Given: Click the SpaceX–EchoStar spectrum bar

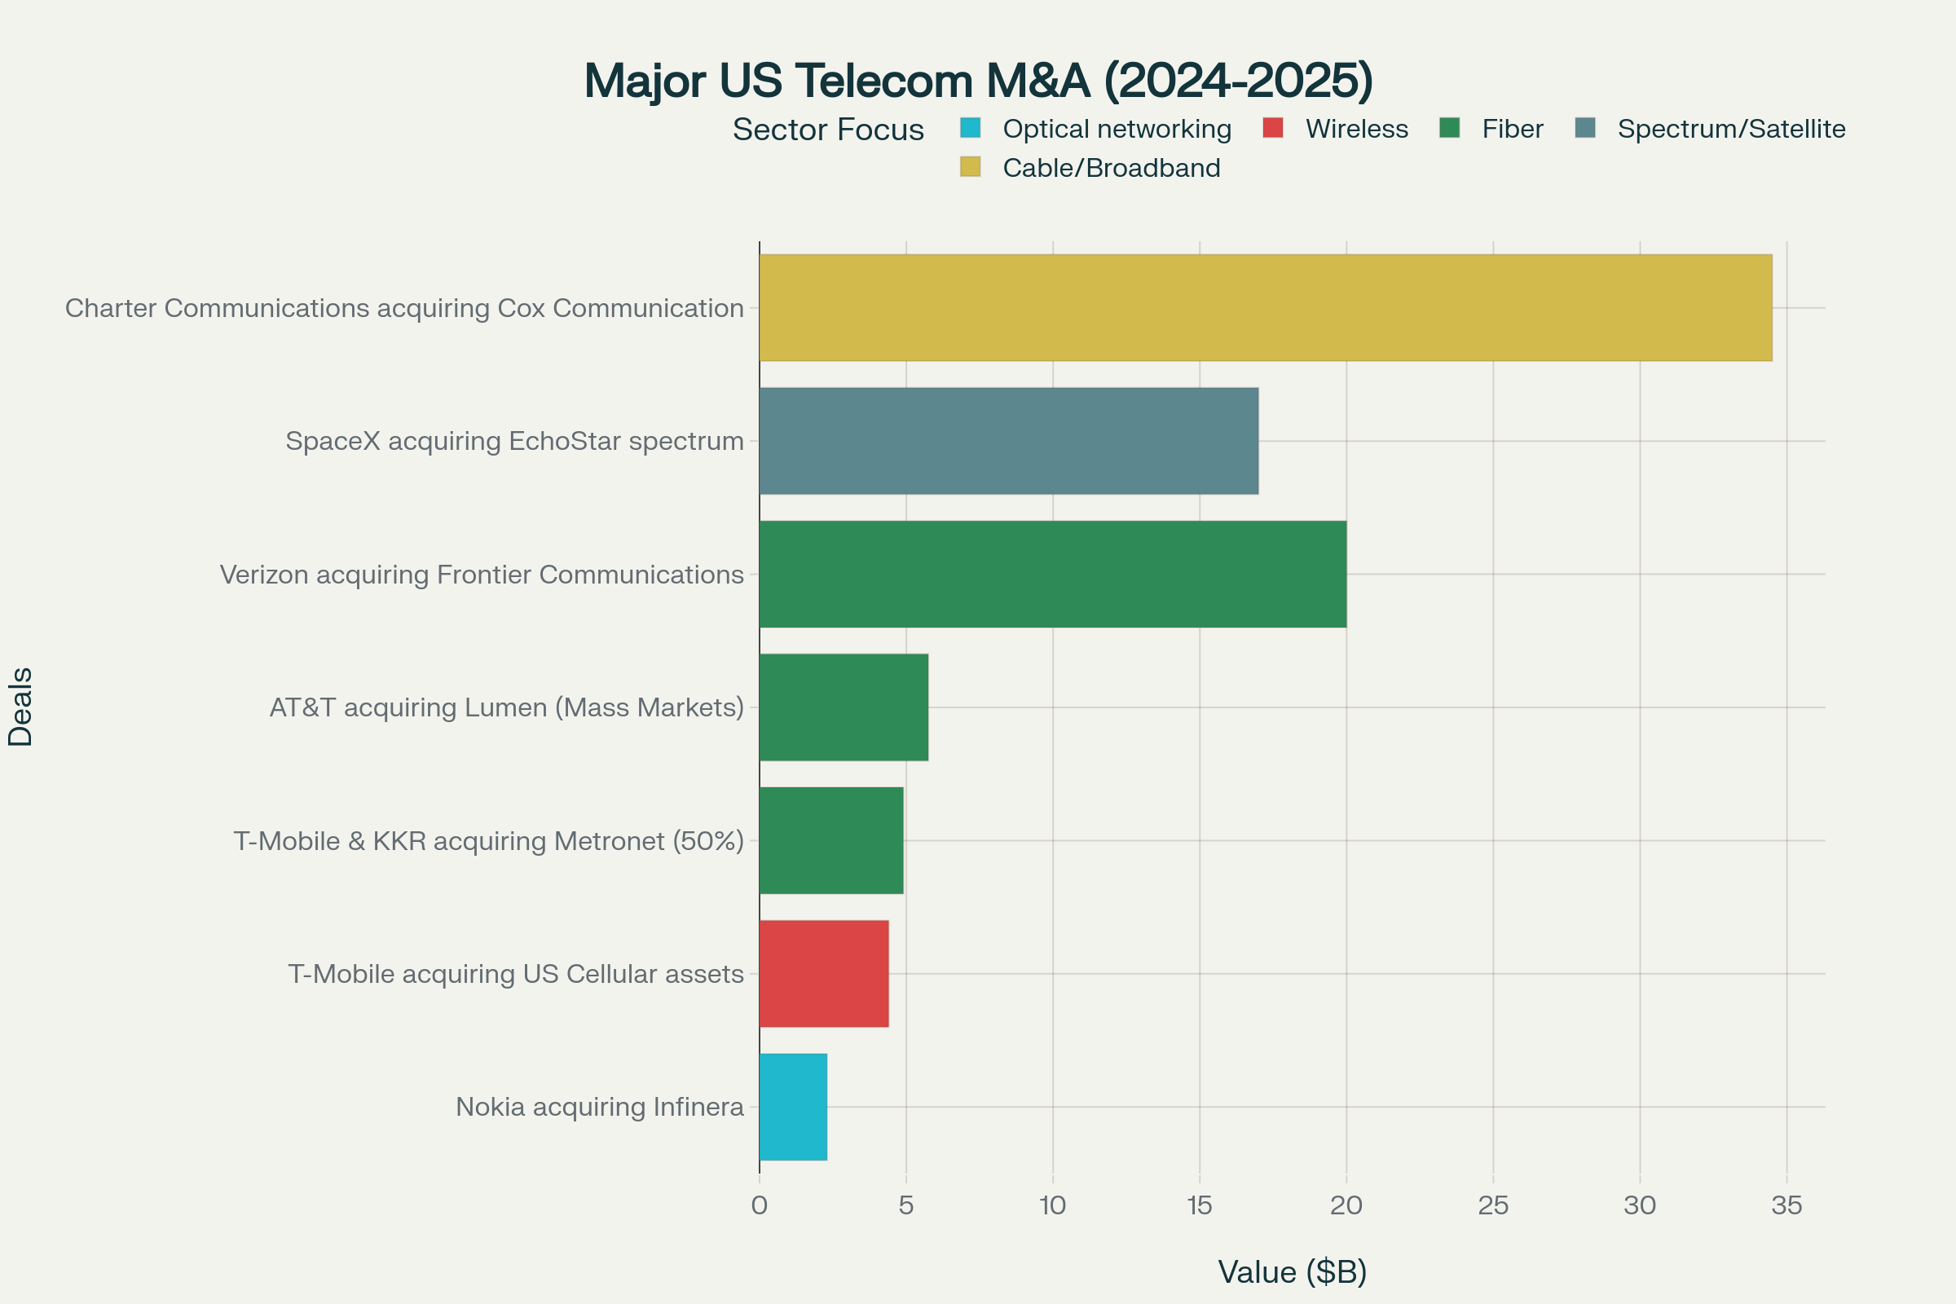Looking at the screenshot, I should click(x=1009, y=441).
